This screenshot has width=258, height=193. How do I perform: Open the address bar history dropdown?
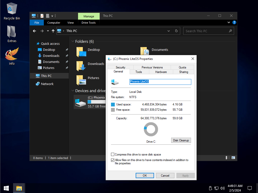click(169, 31)
